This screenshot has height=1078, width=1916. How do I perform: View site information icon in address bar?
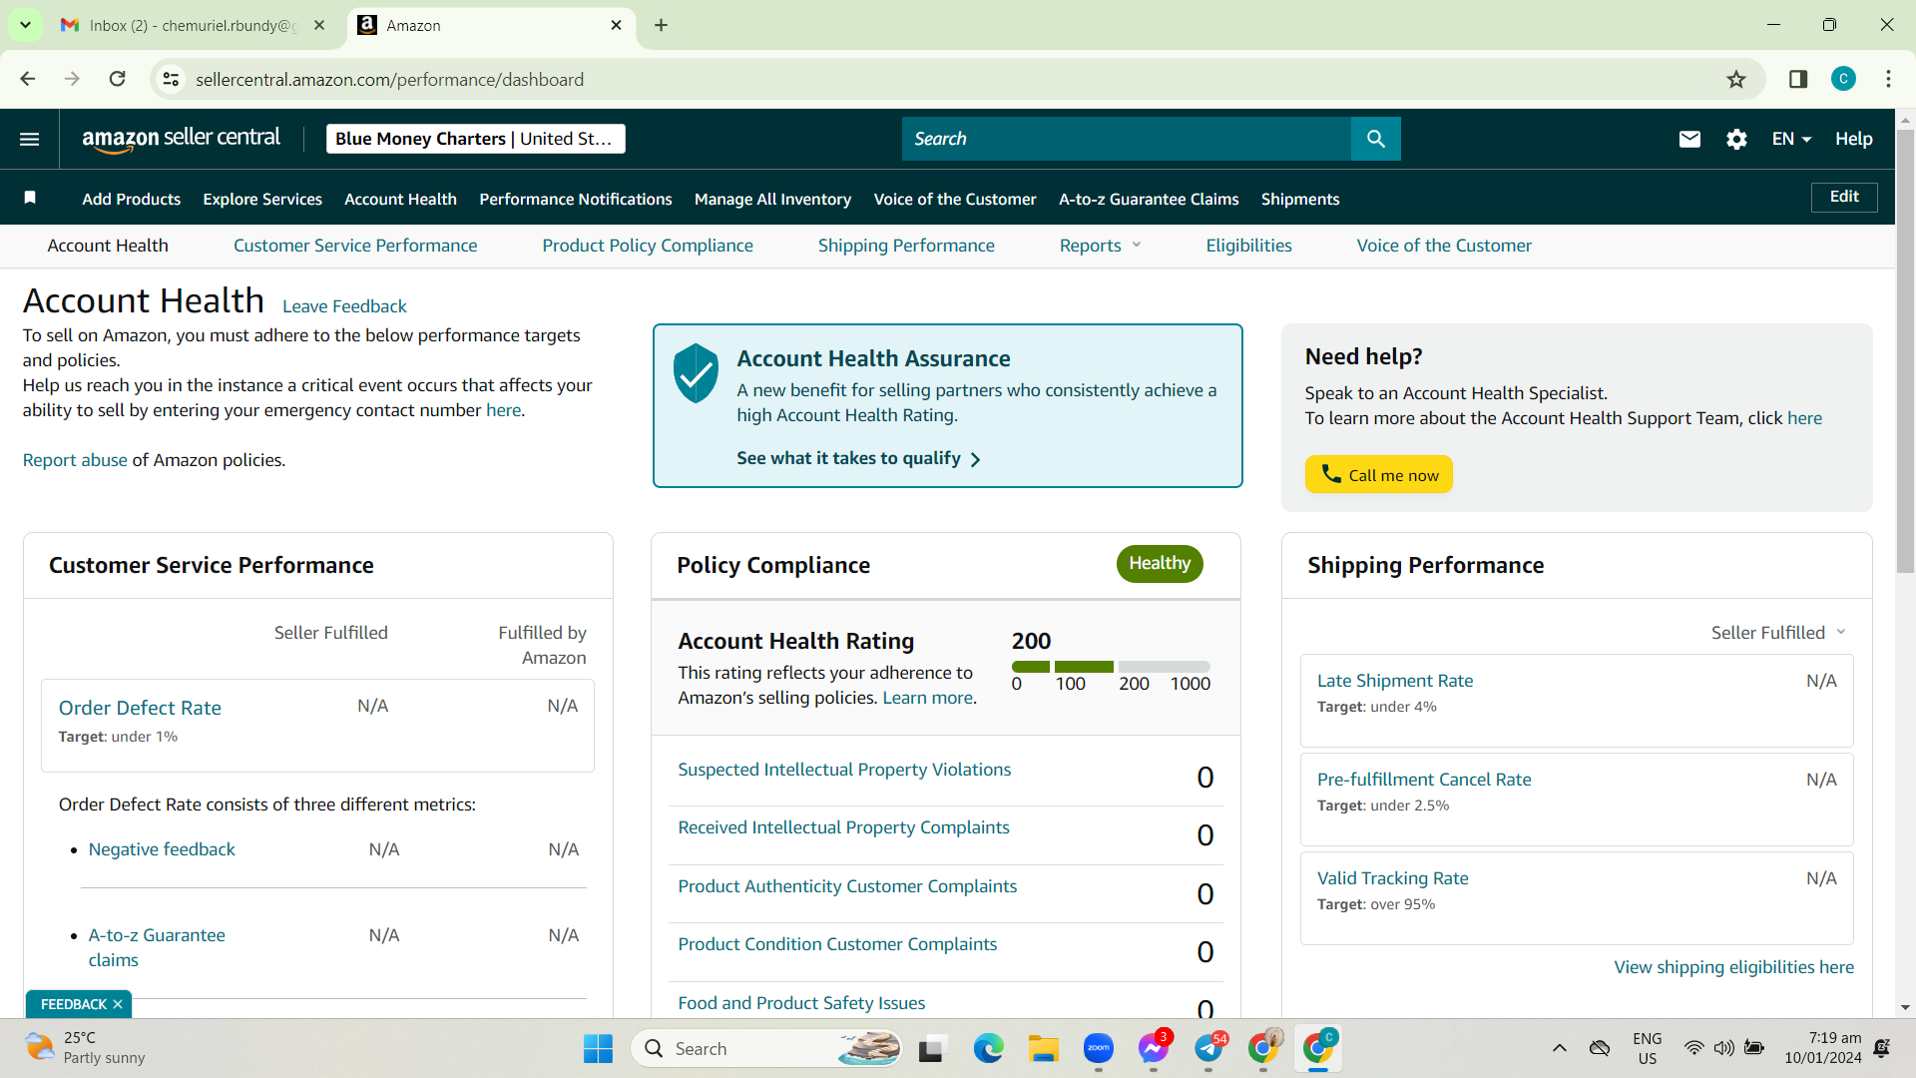coord(172,79)
